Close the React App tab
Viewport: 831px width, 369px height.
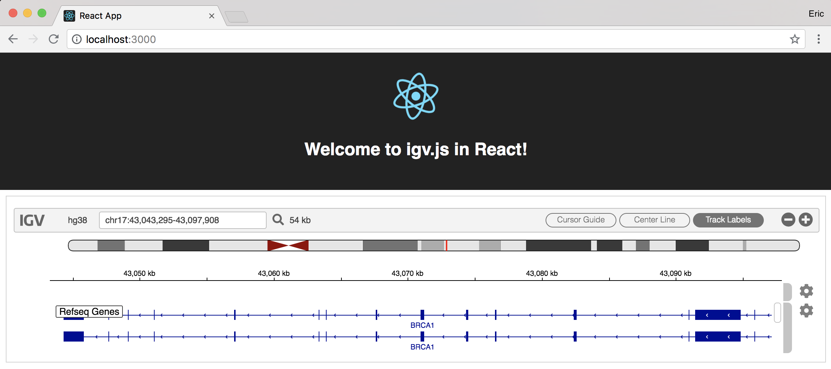click(x=212, y=16)
